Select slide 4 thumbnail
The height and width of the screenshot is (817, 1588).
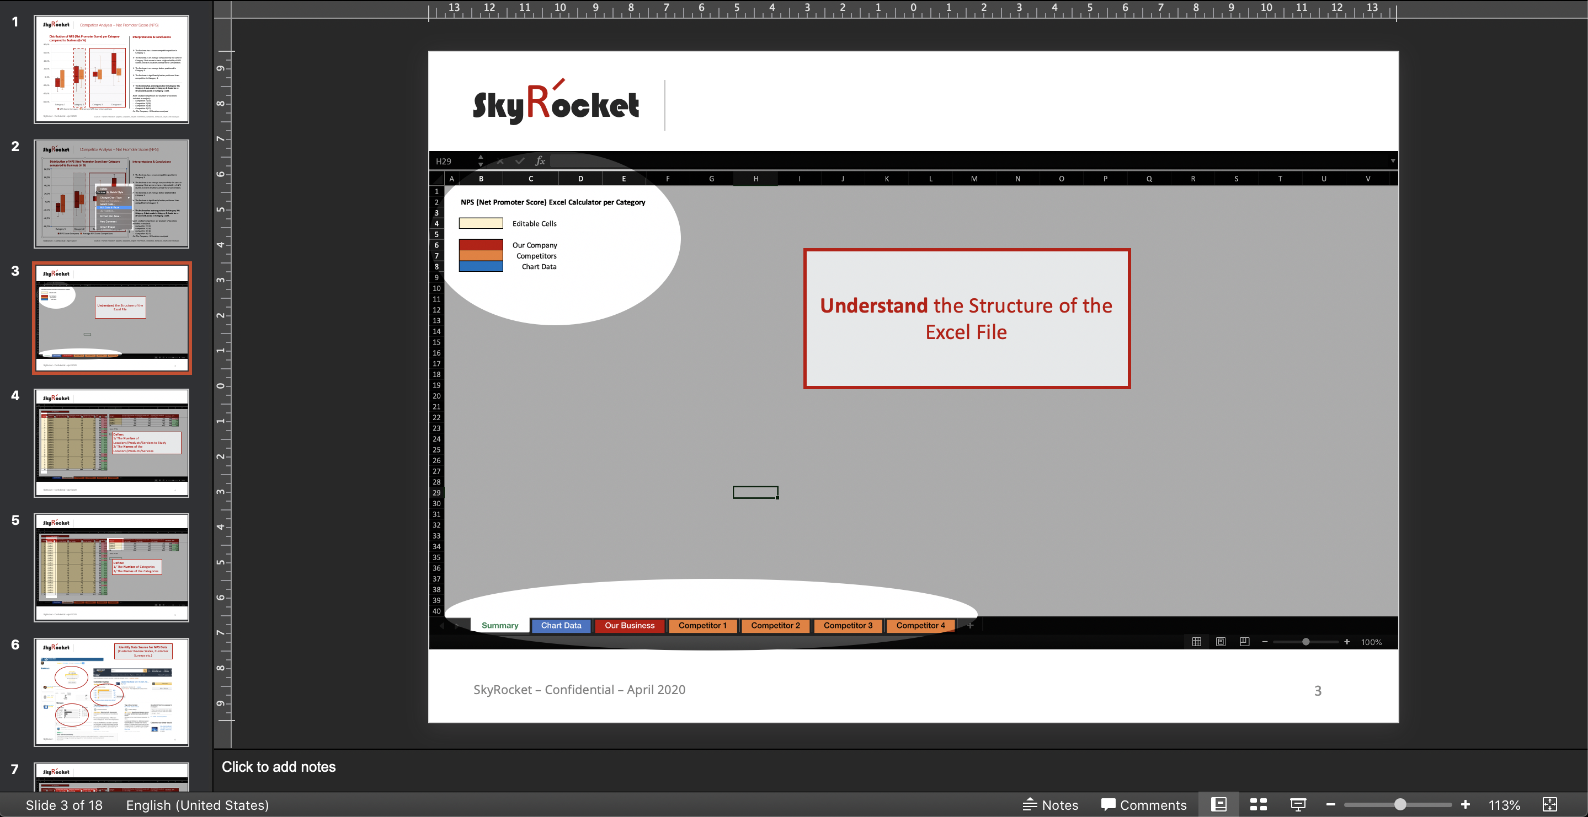111,442
